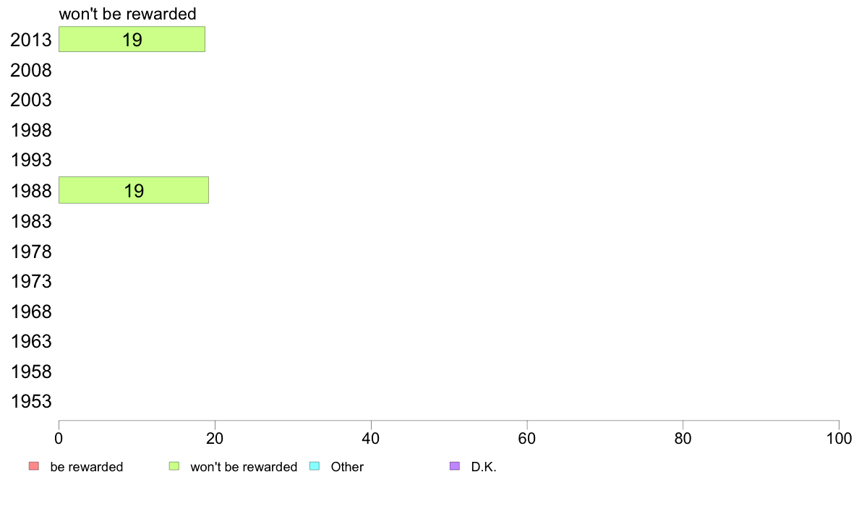Click the green 'won't be rewarded' legend swatch

[x=174, y=466]
